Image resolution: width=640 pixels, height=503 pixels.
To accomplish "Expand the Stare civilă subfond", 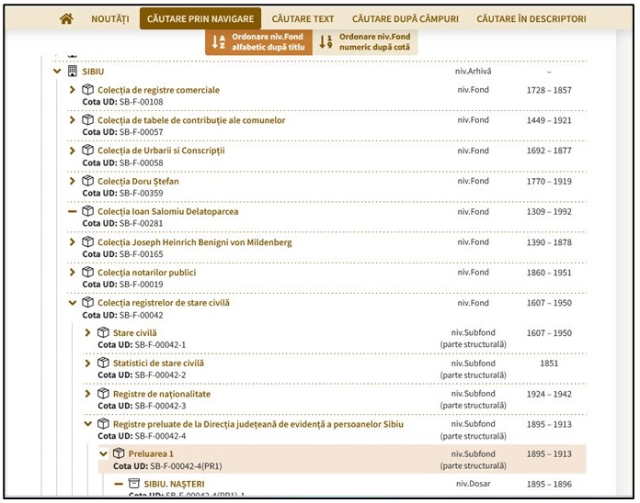I will (87, 333).
